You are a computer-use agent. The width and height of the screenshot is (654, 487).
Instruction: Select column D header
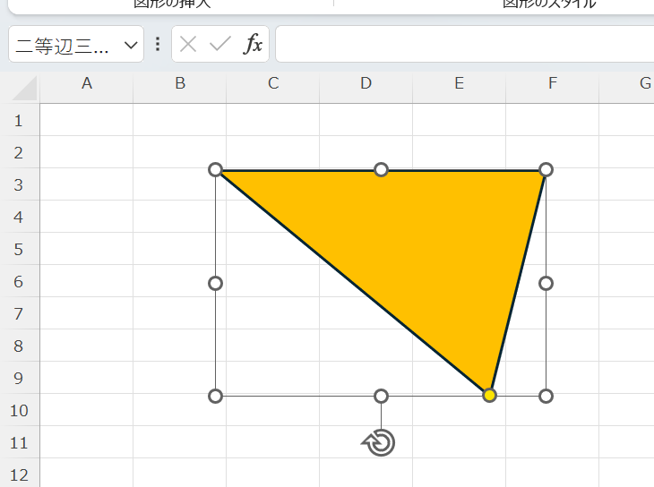click(x=366, y=83)
